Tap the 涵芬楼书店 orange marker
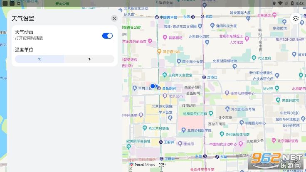Image resolution: width=306 pixels, height=172 pixels. point(159,51)
